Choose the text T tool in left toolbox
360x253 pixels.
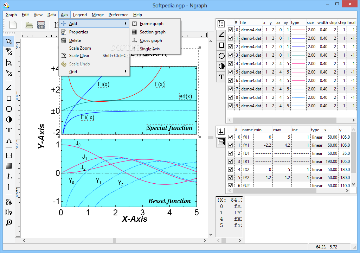(9, 130)
